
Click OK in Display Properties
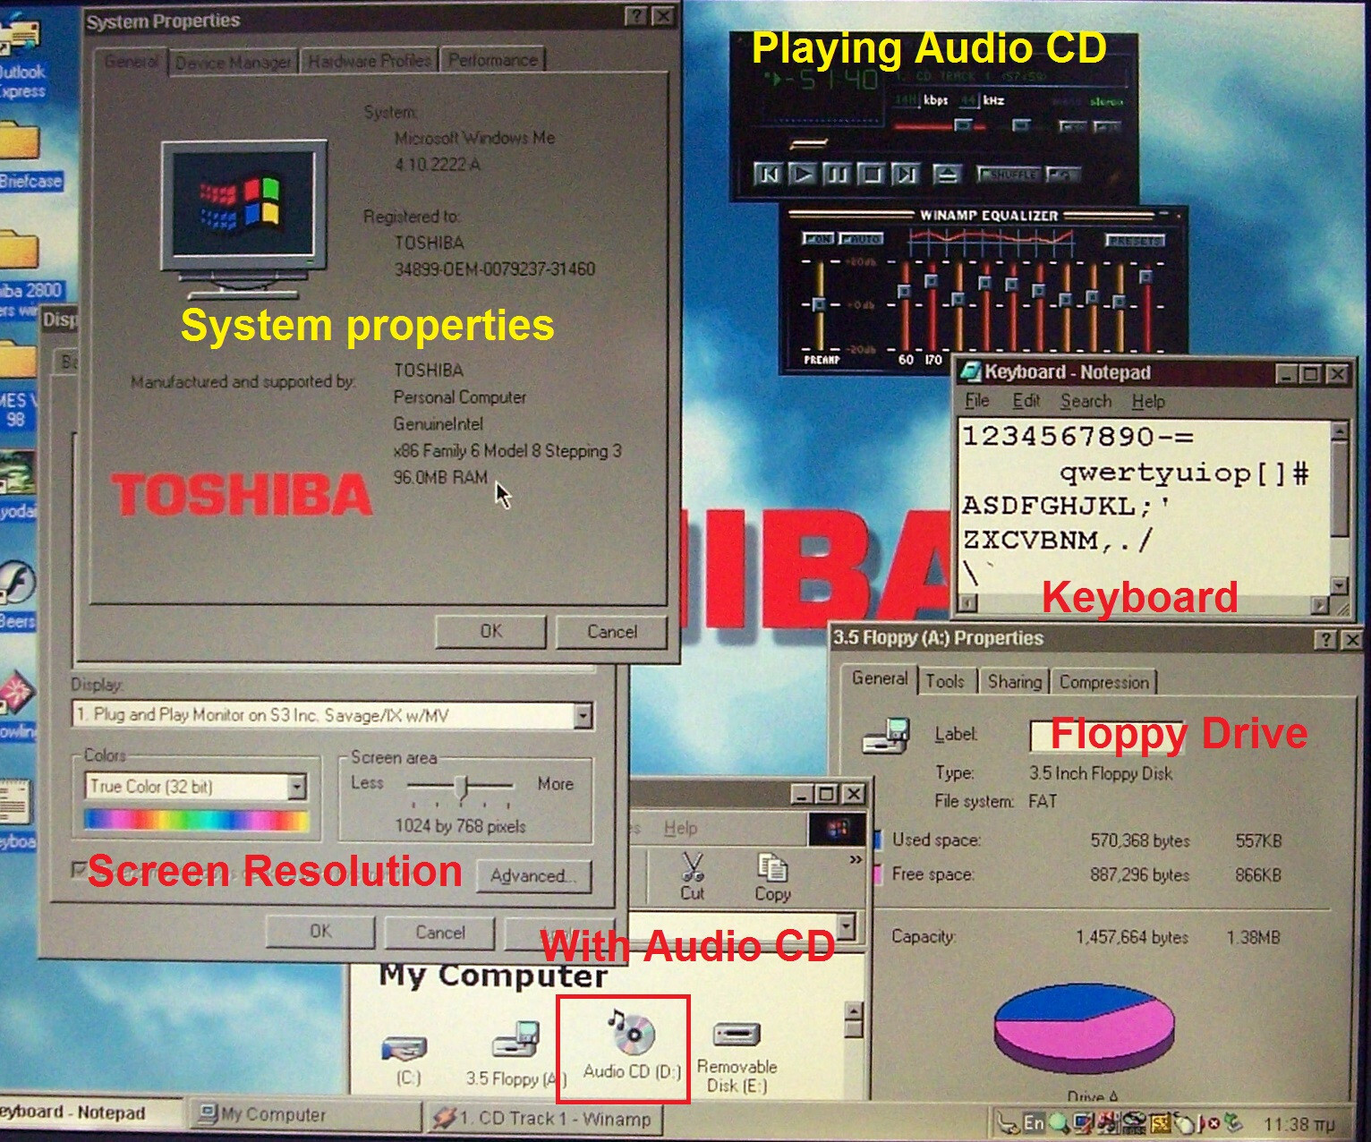coord(320,932)
